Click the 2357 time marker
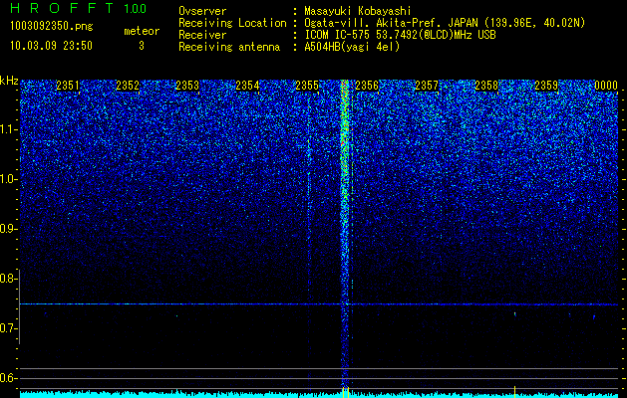 (x=427, y=86)
